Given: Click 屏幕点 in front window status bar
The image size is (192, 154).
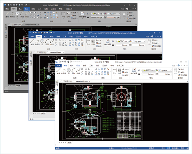Looking at the screenshot, I should point(151,148).
